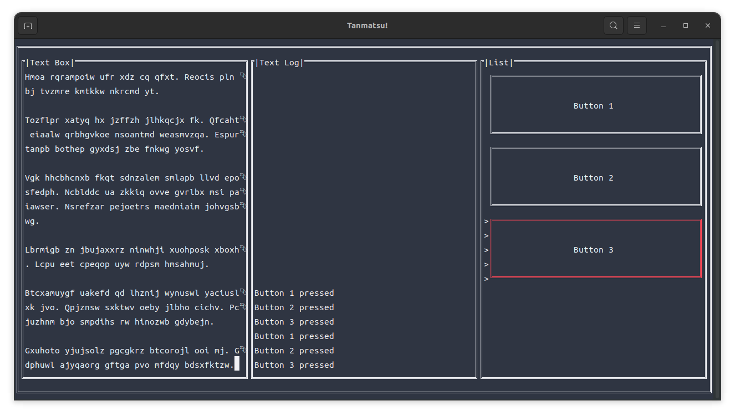The height and width of the screenshot is (416, 735).
Task: Click the List panel title
Action: [x=499, y=63]
